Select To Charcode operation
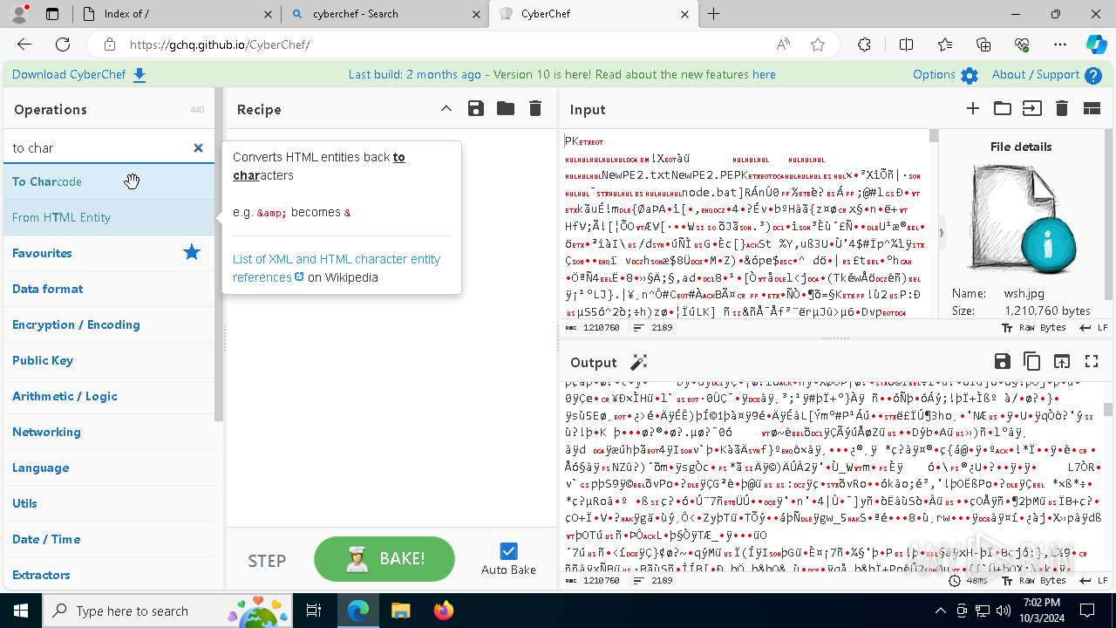 point(109,181)
